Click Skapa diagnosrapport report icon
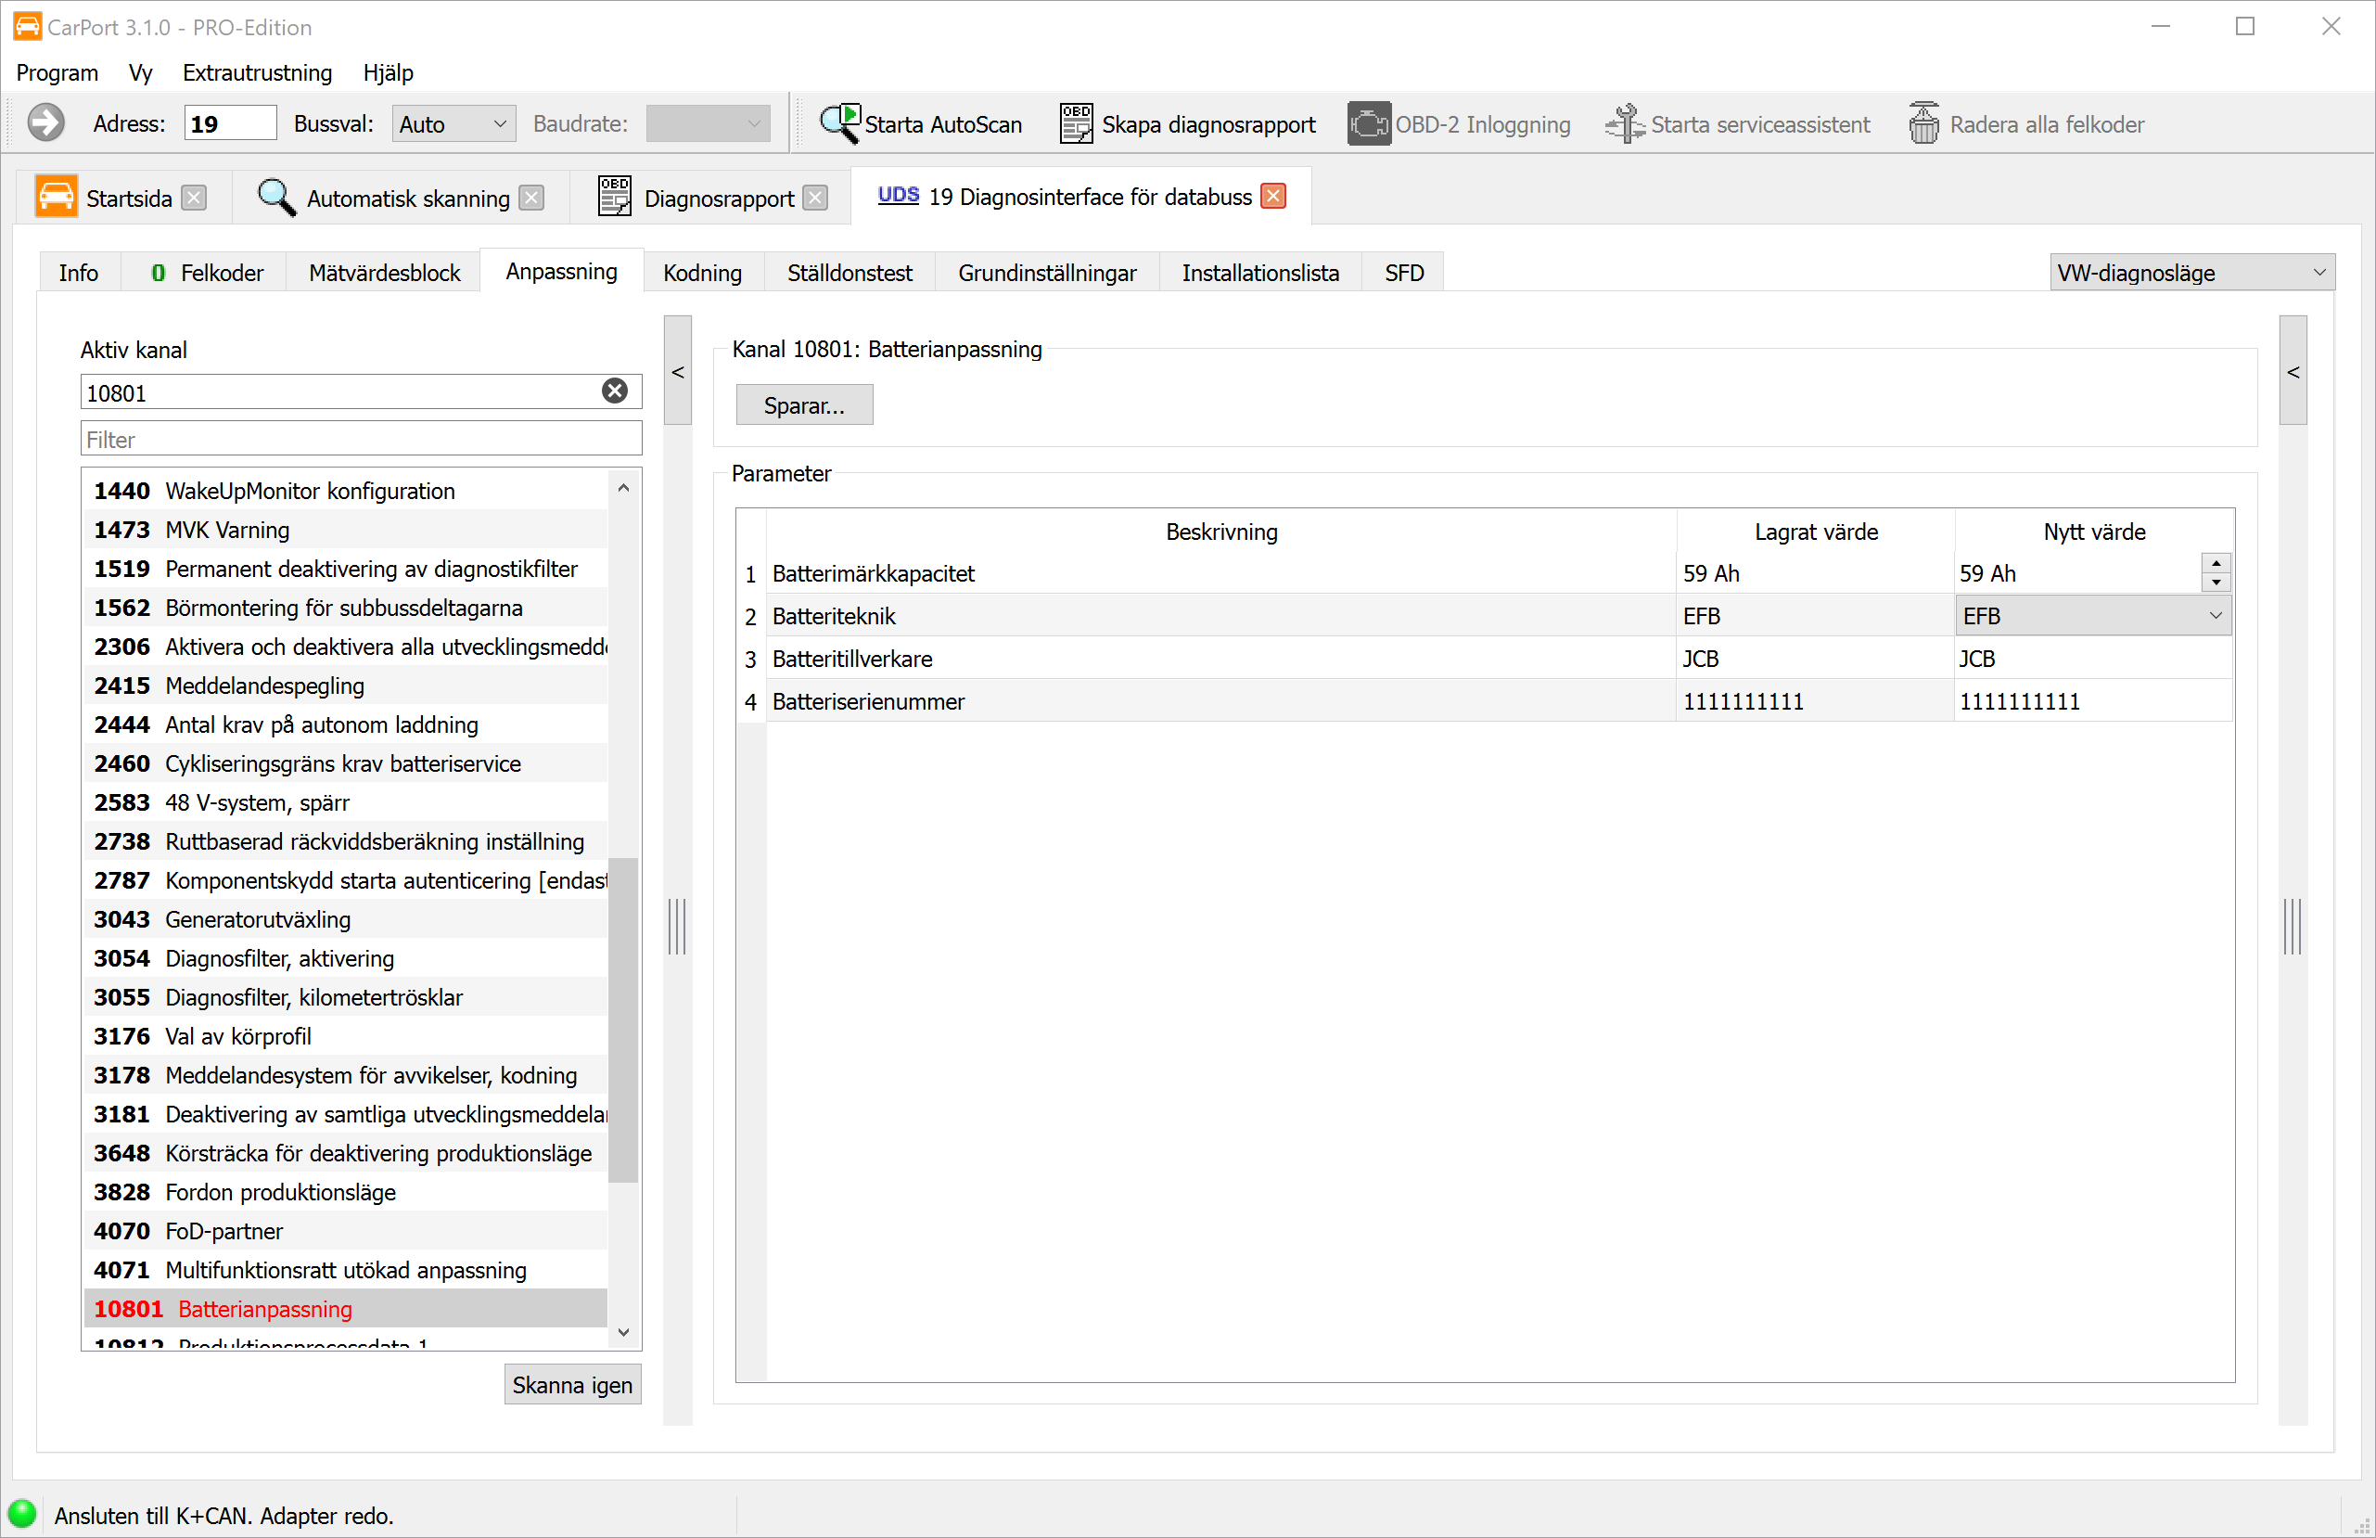Image resolution: width=2376 pixels, height=1538 pixels. [1075, 124]
